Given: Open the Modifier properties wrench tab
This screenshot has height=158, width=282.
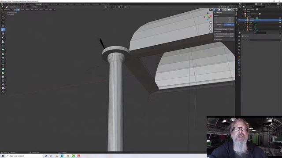Looking at the screenshot, I should pos(239,60).
